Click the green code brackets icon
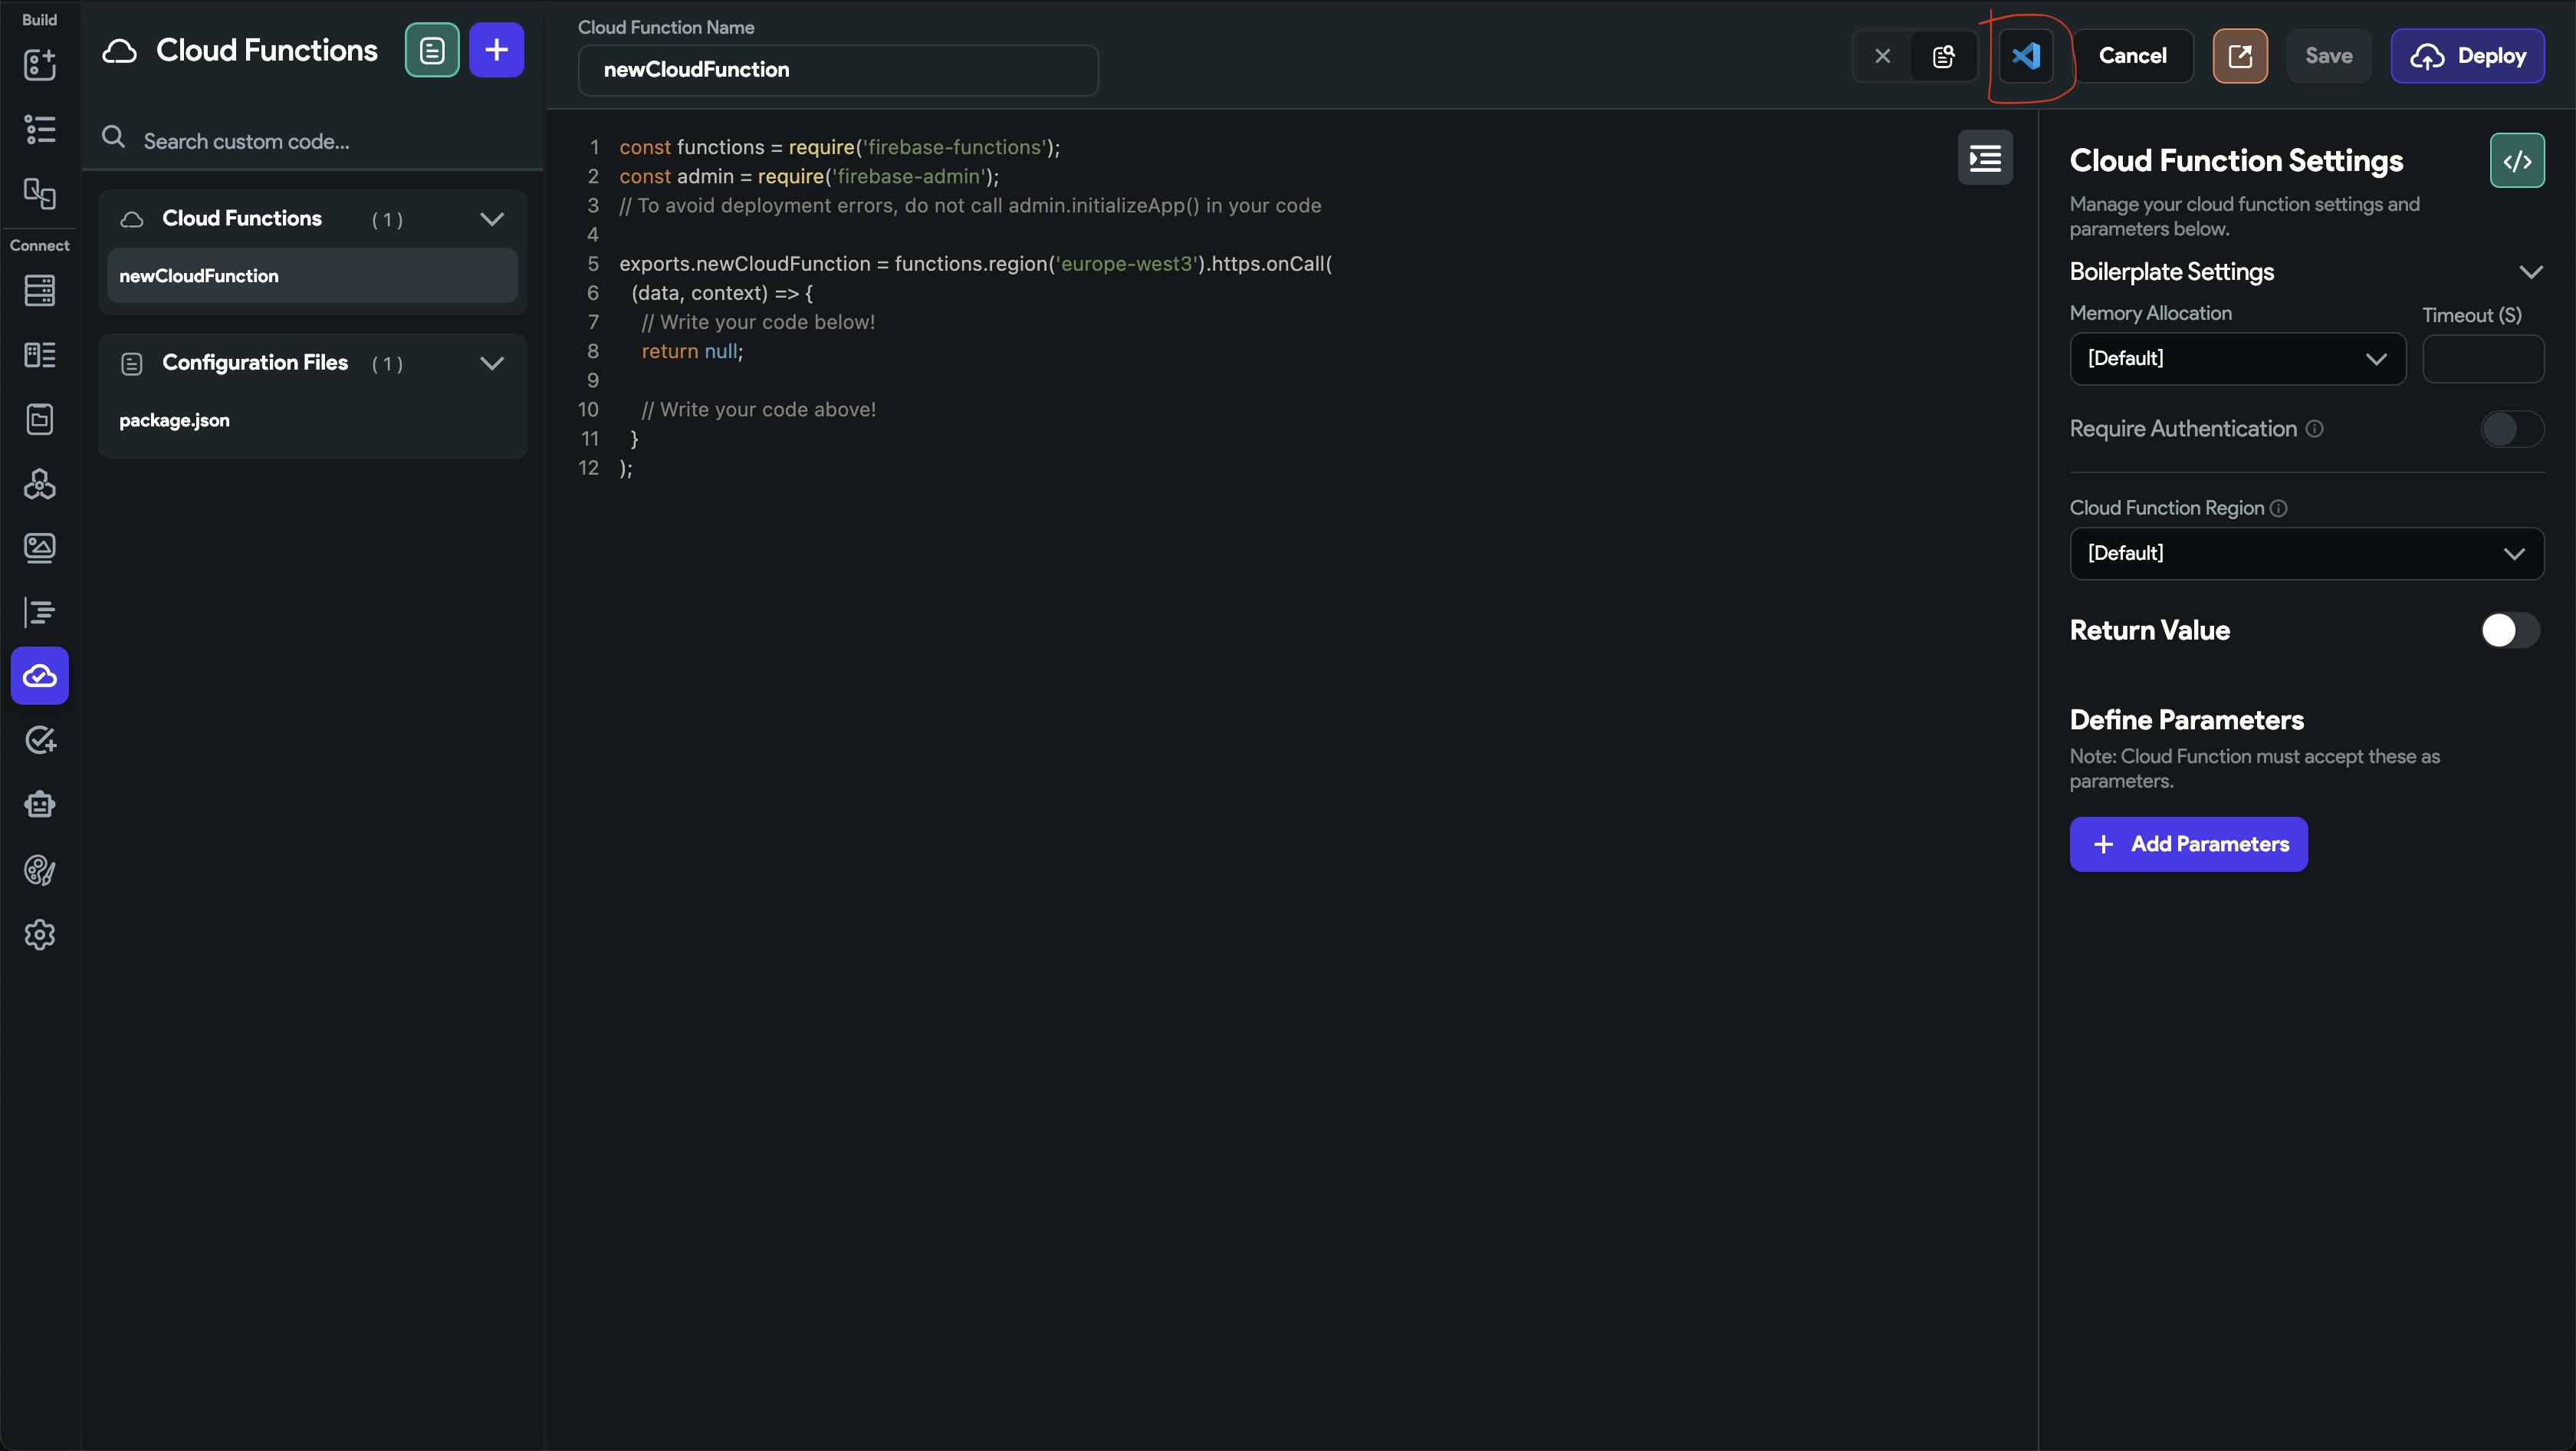Image resolution: width=2576 pixels, height=1451 pixels. pos(2517,161)
